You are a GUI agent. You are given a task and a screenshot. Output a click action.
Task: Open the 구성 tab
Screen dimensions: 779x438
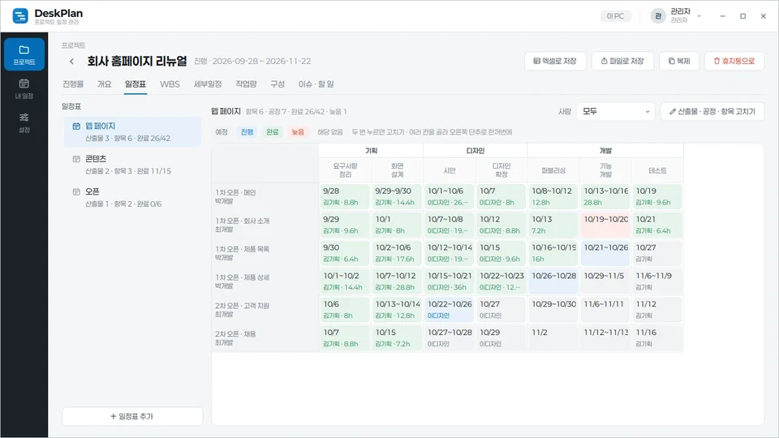(x=278, y=84)
